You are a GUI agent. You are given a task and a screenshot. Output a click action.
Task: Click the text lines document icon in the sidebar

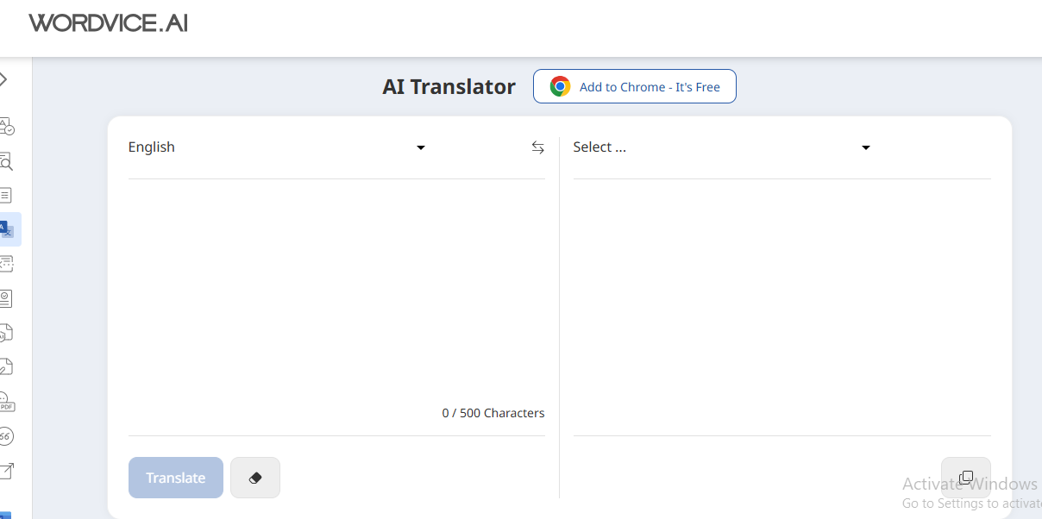pos(7,196)
